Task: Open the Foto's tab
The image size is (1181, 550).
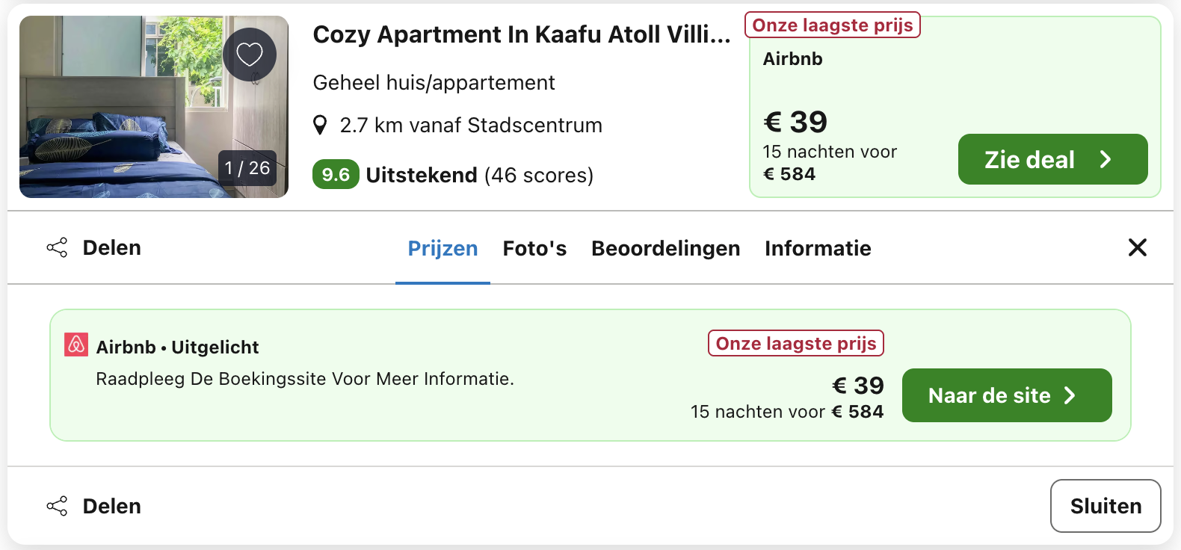Action: (534, 248)
